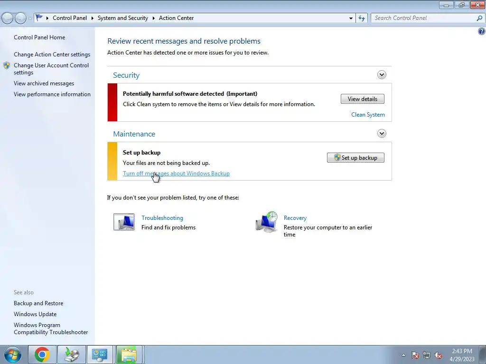Click the UAC shield icon in sidebar

7,65
